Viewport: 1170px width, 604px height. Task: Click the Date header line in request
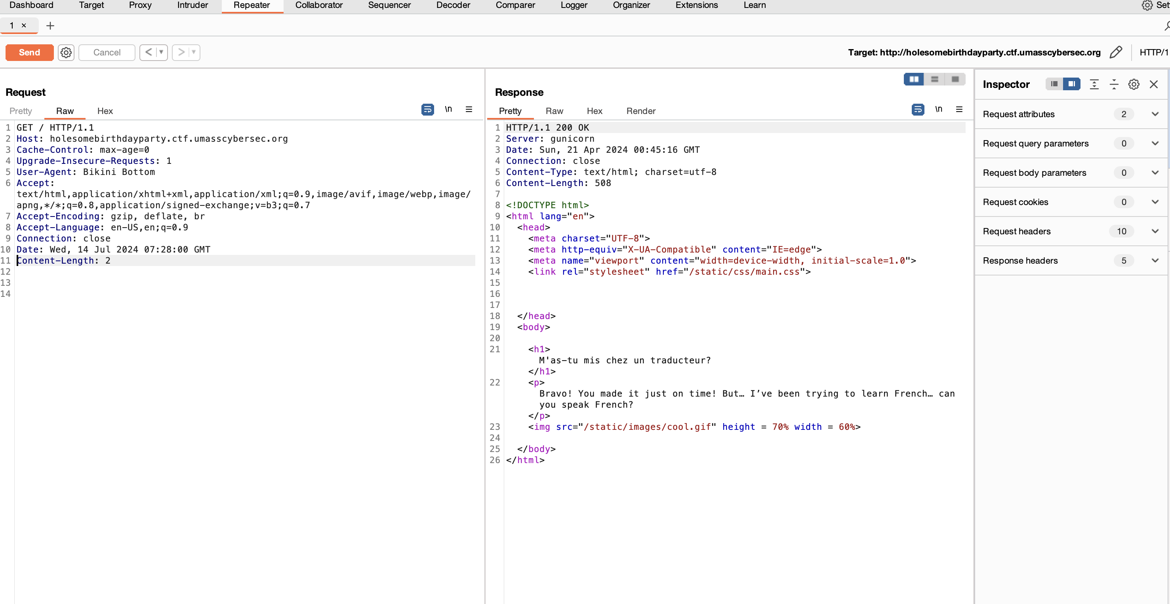[x=114, y=250]
